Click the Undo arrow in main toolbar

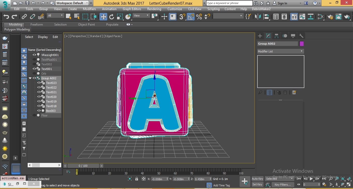(6, 17)
